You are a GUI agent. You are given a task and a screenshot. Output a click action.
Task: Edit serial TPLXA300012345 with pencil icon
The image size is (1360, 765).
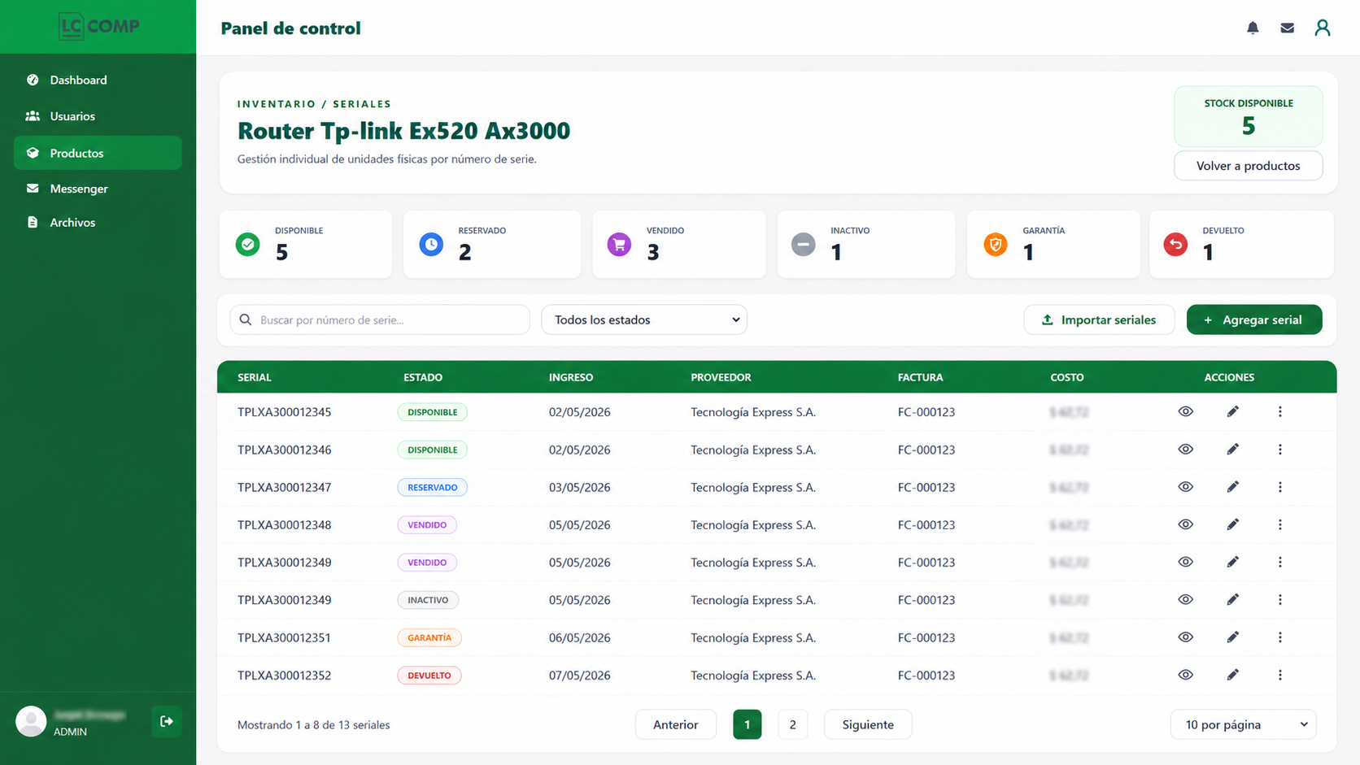(1233, 411)
